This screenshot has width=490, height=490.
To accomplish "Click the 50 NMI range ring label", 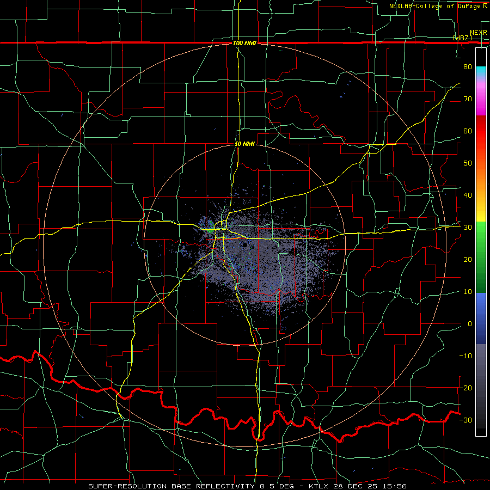I will 244,144.
